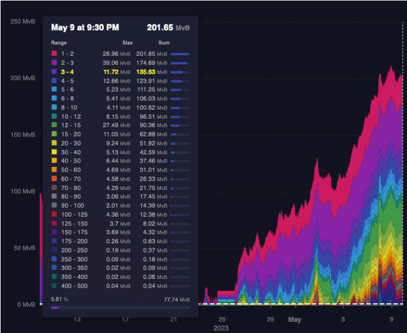This screenshot has height=333, width=407.
Task: Click the '5' date tick on x-axis
Action: (343, 319)
